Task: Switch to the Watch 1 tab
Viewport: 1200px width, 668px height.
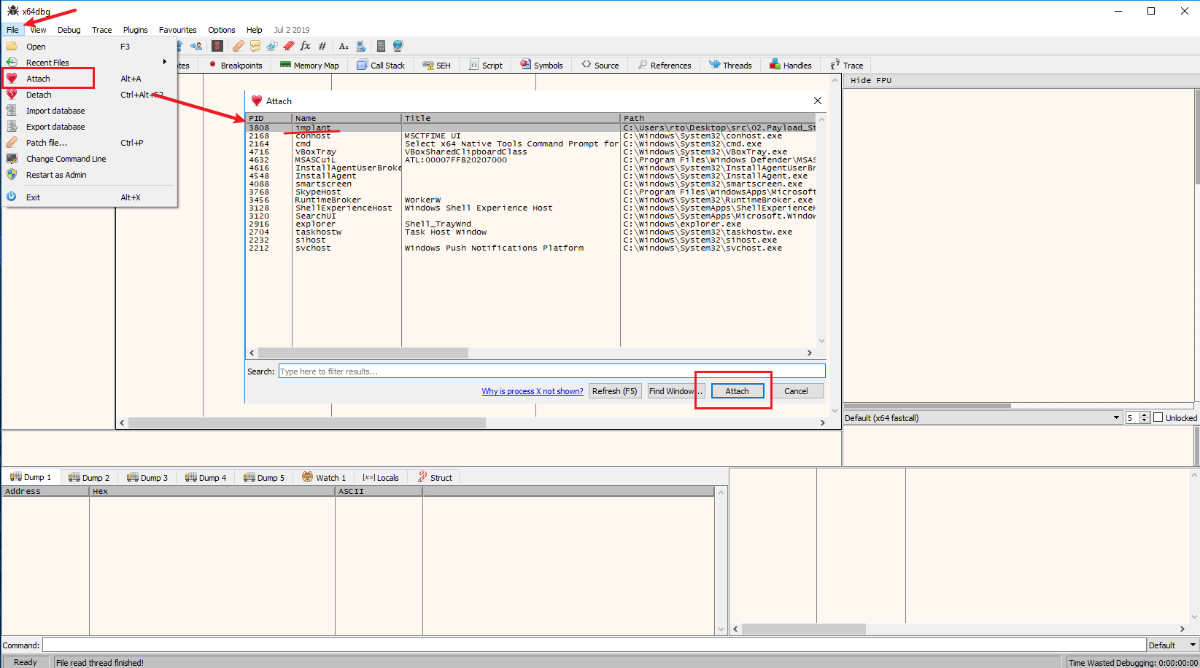Action: (324, 478)
